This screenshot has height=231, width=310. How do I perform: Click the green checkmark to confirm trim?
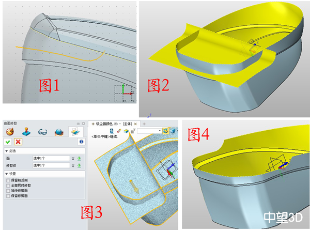[x=8, y=142]
